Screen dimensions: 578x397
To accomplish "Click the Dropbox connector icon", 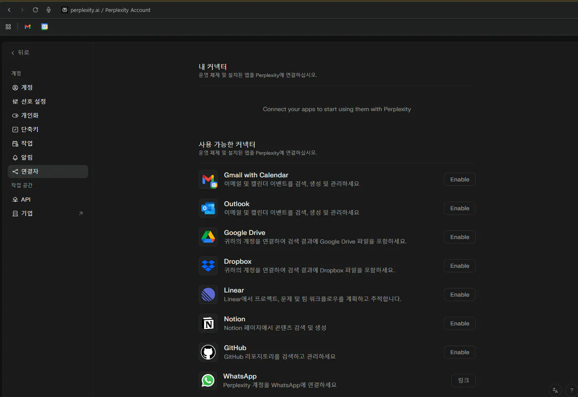I will pos(208,266).
